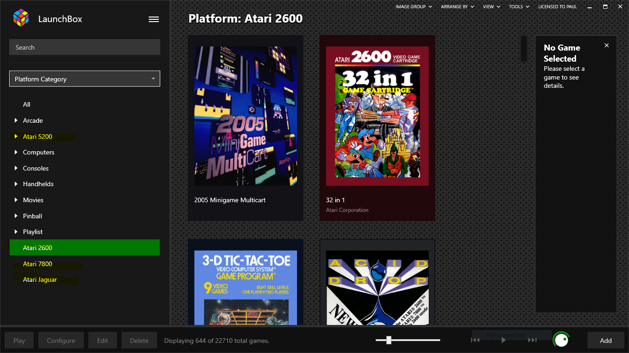Select the 32 in 1 box art
Image resolution: width=629 pixels, height=353 pixels.
[x=377, y=116]
